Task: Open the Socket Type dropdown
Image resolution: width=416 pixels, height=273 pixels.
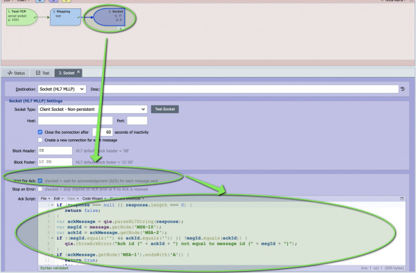Action: (92, 109)
